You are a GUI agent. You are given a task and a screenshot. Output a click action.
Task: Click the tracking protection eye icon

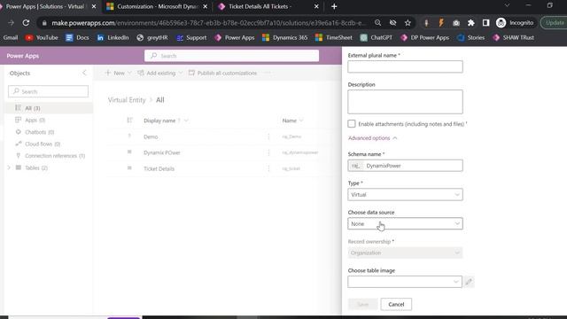[x=393, y=23]
